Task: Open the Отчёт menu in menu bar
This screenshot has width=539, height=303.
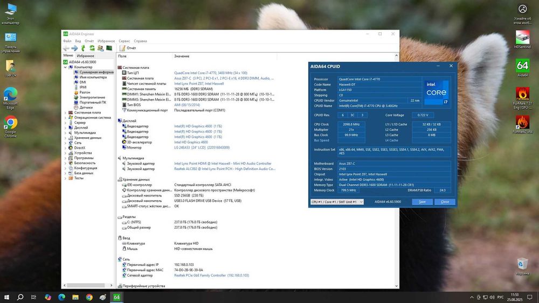Action: 89,41
